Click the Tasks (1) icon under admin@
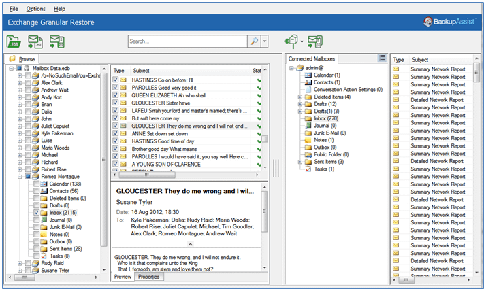The height and width of the screenshot is (291, 486). click(308, 169)
